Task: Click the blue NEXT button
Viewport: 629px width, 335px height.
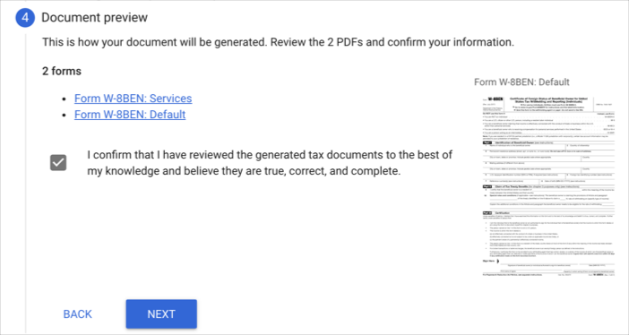Action: pyautogui.click(x=161, y=314)
